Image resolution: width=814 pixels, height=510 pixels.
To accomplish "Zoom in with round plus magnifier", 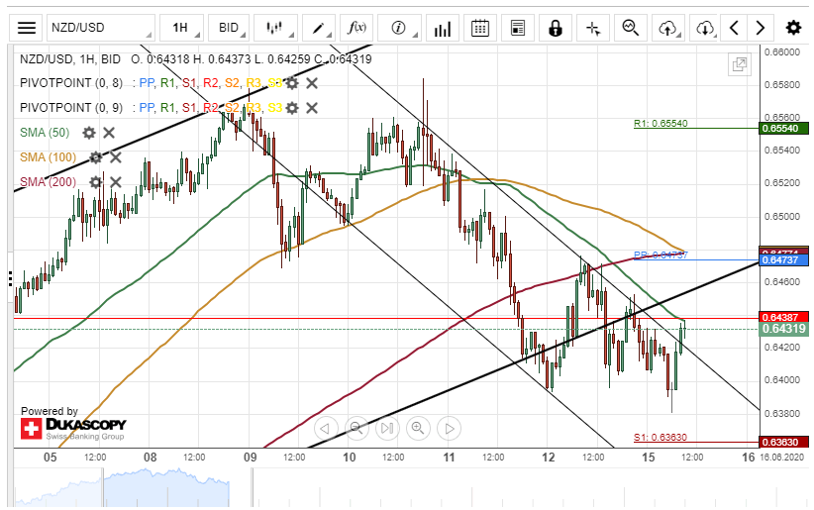I will [x=419, y=429].
